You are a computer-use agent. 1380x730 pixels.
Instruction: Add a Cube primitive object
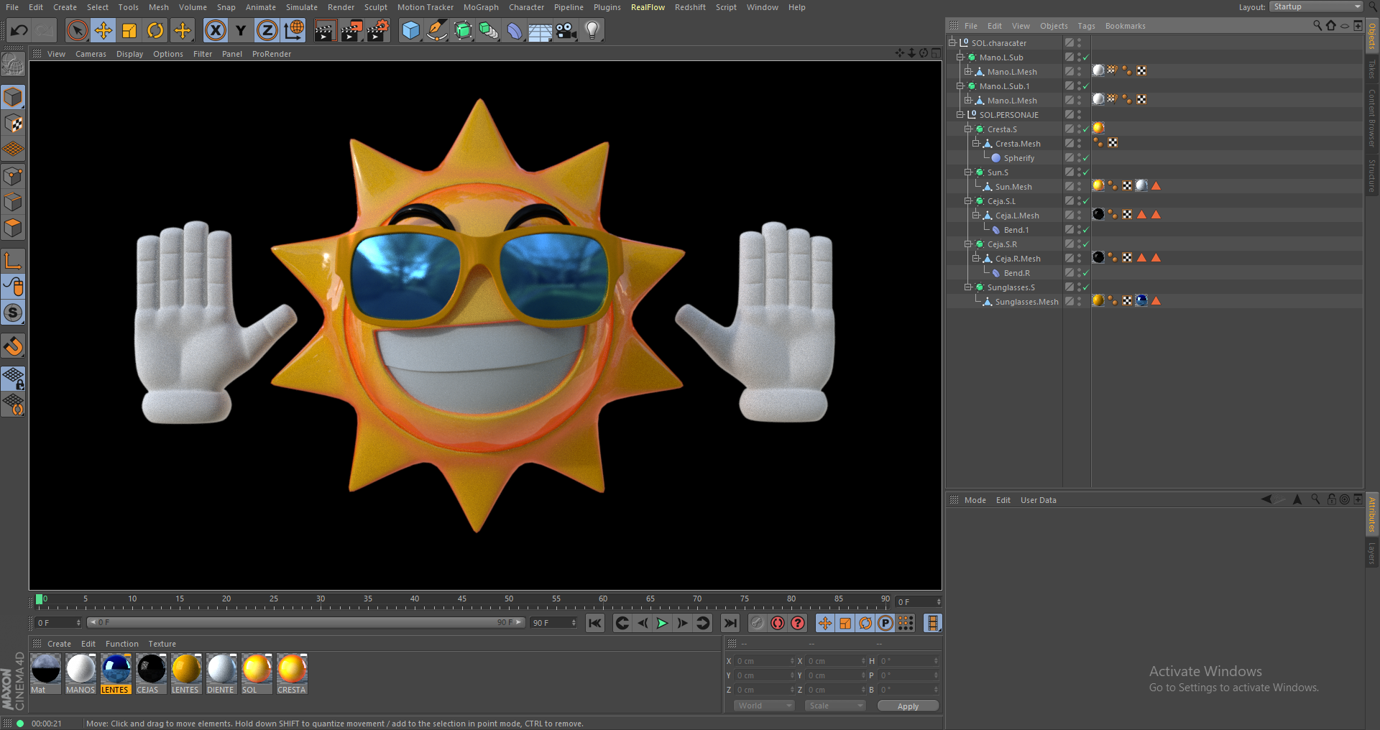pyautogui.click(x=410, y=30)
